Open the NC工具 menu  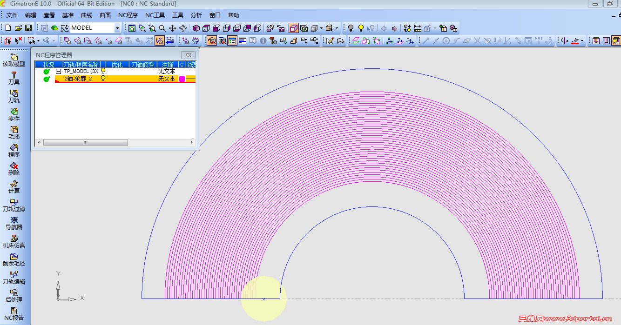155,15
